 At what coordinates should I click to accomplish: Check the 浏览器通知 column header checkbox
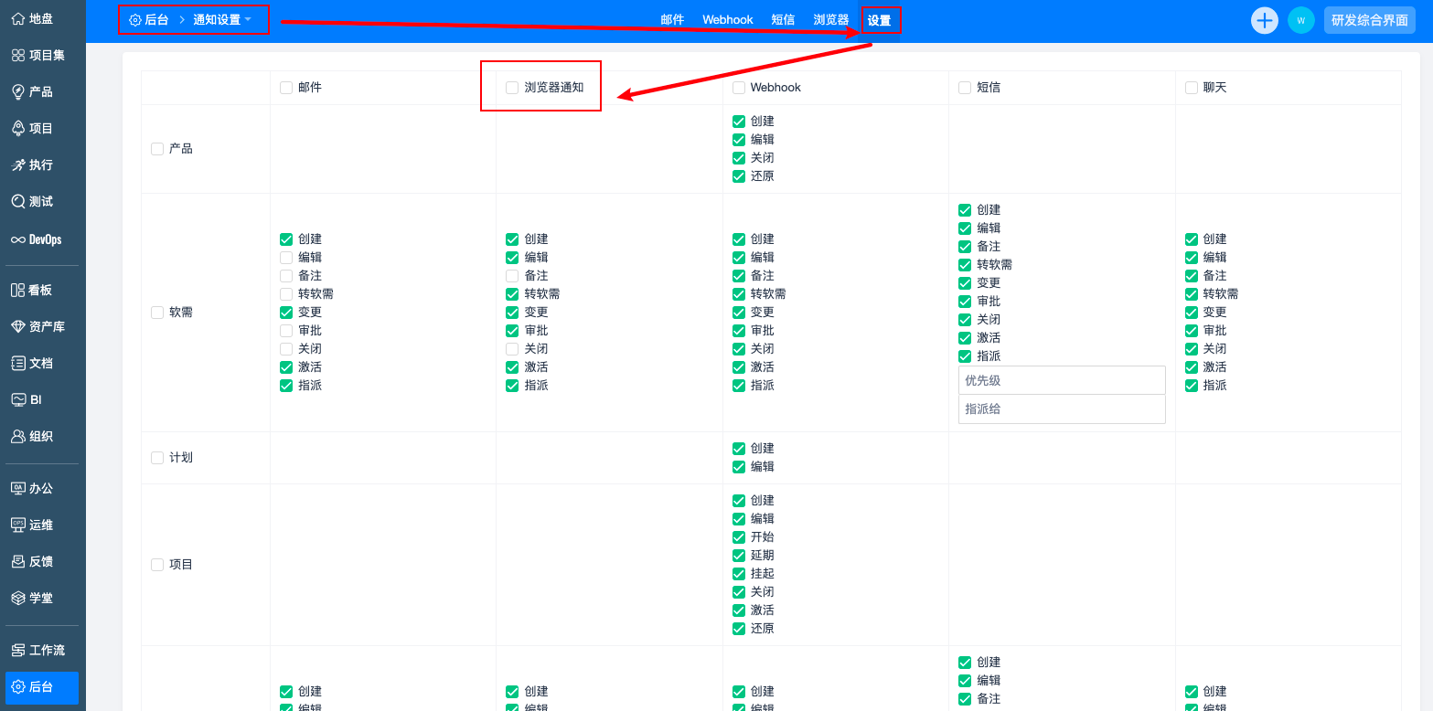coord(512,88)
